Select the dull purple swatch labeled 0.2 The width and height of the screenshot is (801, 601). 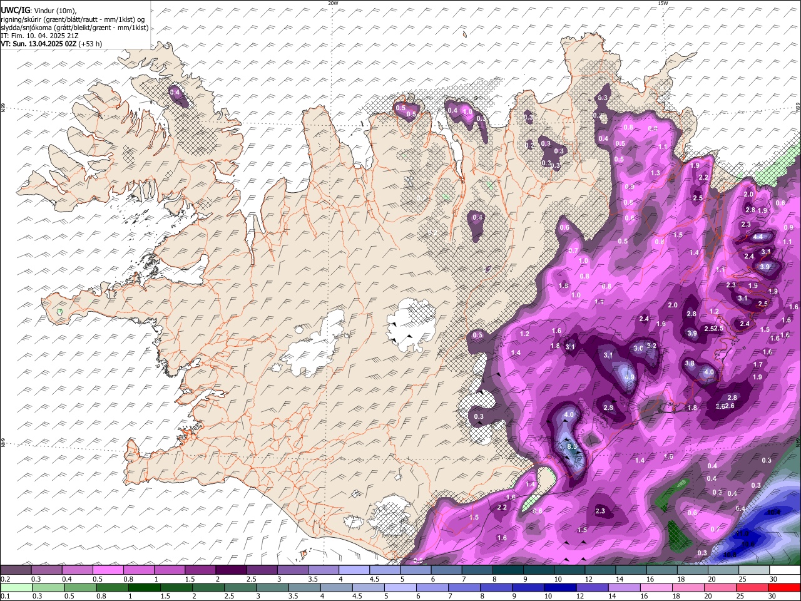pos(16,570)
